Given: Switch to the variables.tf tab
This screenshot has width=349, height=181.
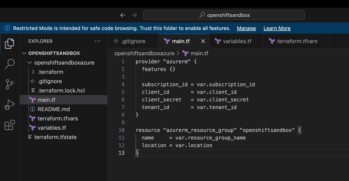Looking at the screenshot, I should [237, 41].
